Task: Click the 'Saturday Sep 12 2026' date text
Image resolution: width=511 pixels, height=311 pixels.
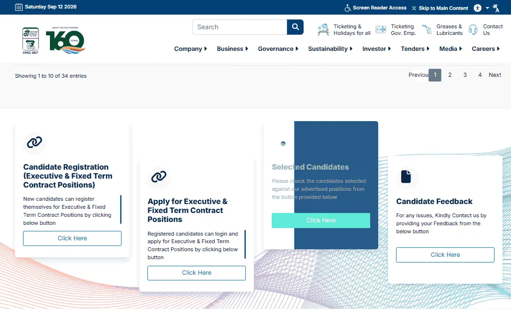Action: tap(51, 7)
